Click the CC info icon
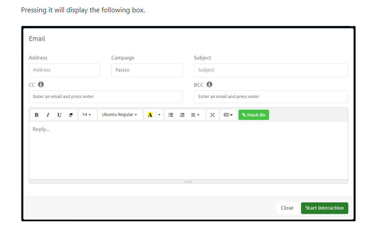 click(41, 84)
